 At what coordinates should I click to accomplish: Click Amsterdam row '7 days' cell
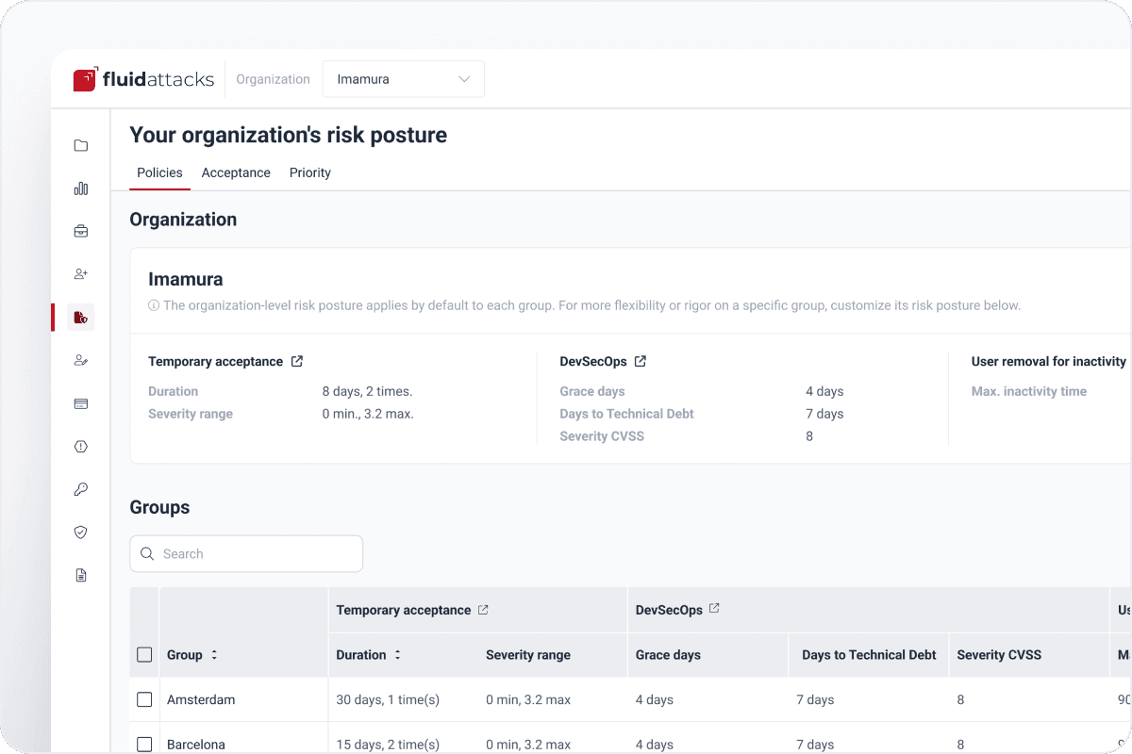tap(815, 699)
